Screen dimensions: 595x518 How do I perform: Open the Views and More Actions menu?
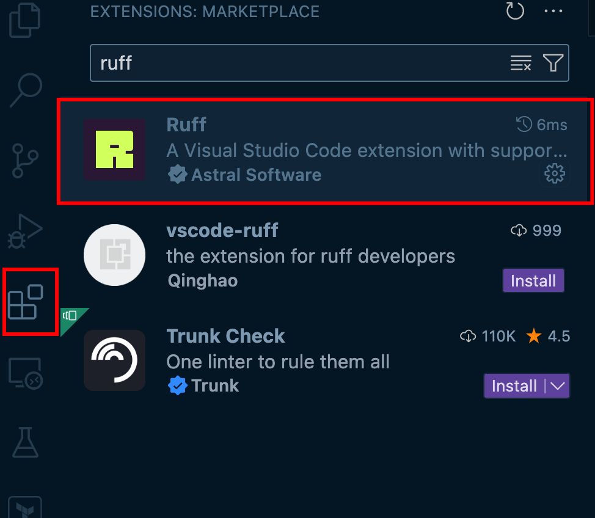pos(553,11)
